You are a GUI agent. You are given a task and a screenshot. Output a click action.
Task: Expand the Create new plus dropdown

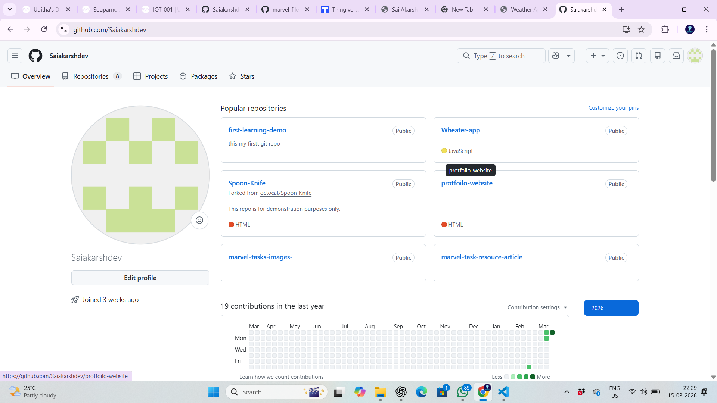pyautogui.click(x=597, y=56)
